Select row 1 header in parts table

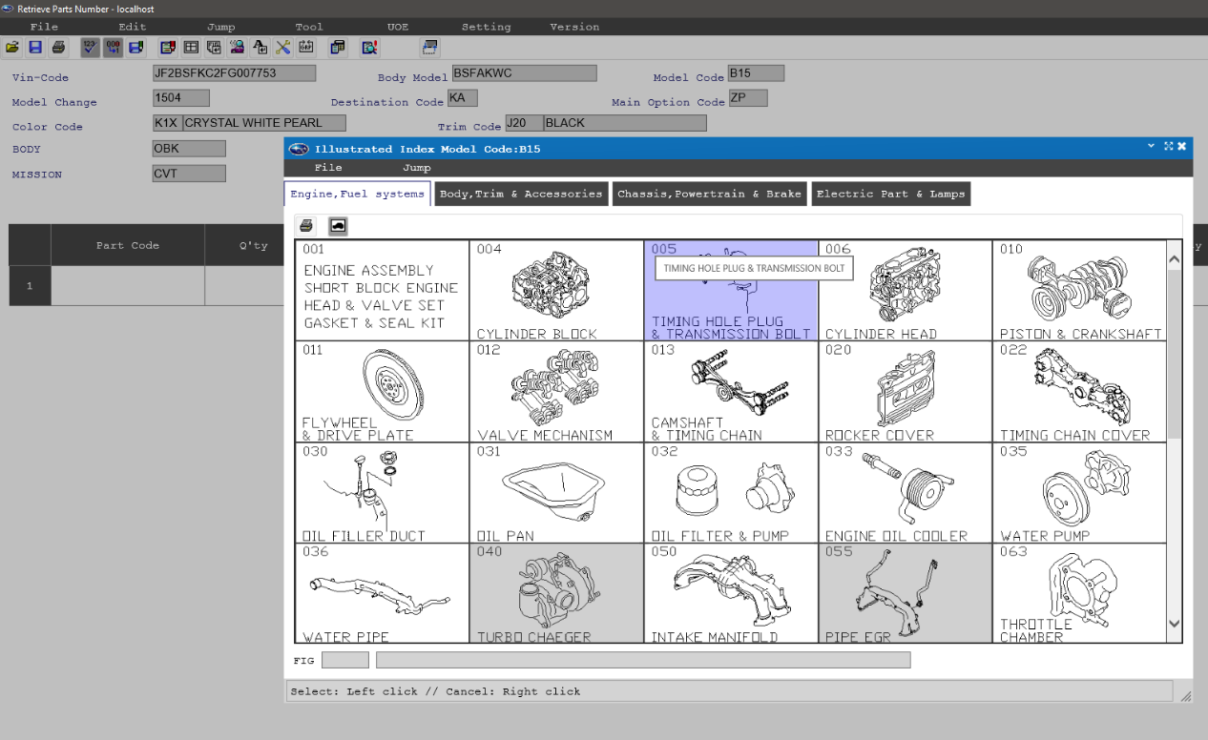(x=30, y=286)
